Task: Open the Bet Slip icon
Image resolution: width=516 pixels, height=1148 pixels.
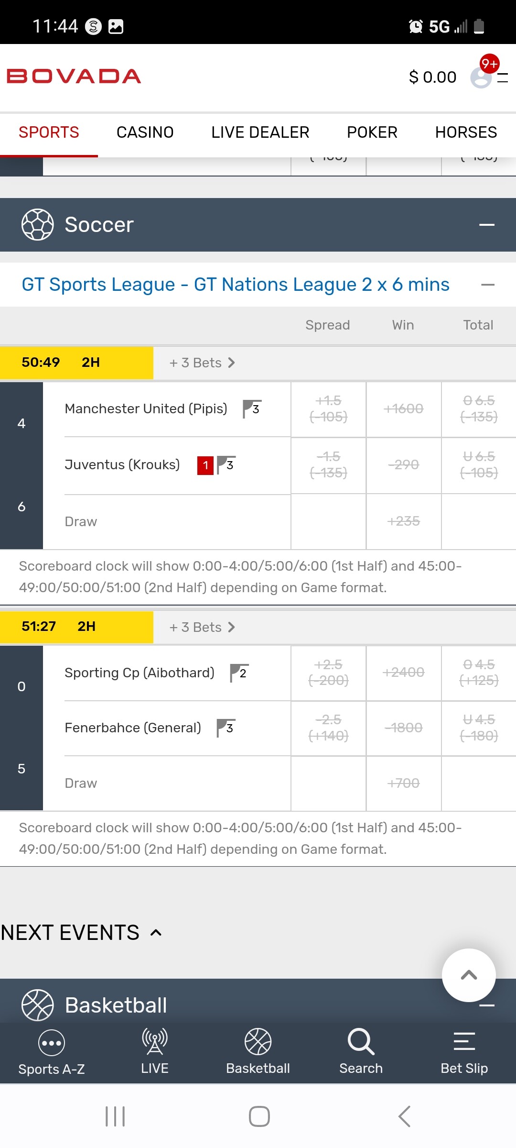Action: click(464, 1042)
